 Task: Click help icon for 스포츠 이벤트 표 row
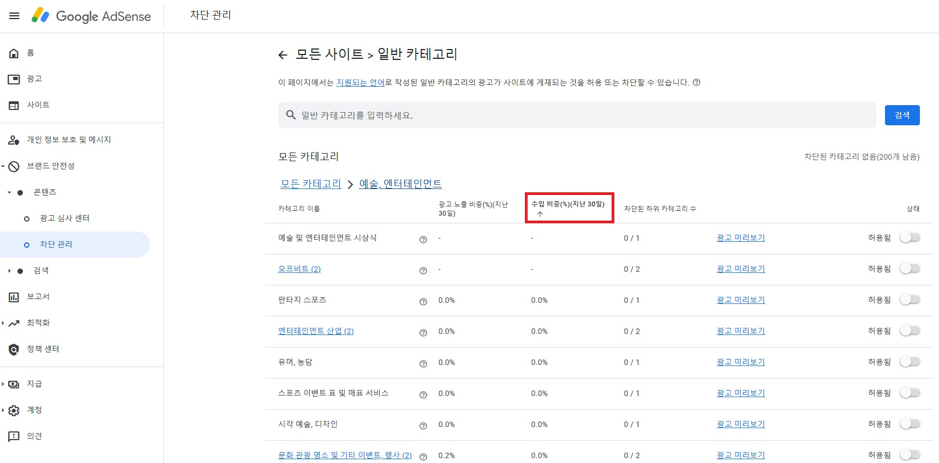click(x=423, y=395)
